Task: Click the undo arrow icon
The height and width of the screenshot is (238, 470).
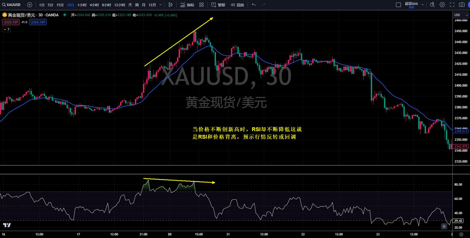Action: click(253, 5)
